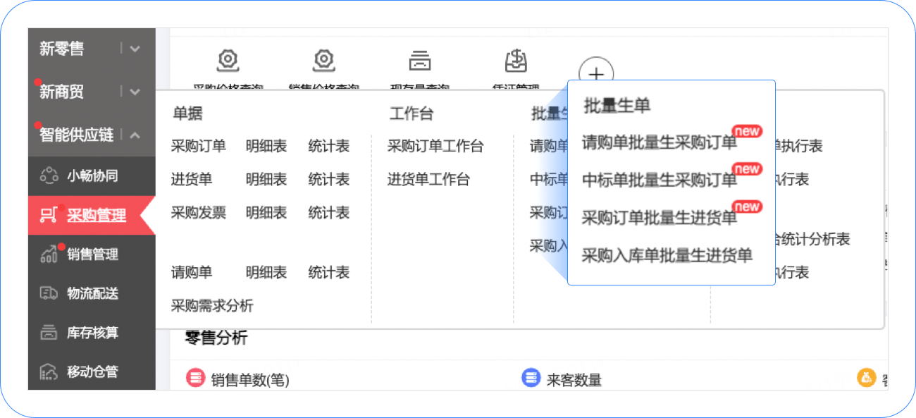Click the 零售分析 section title

pyautogui.click(x=216, y=338)
